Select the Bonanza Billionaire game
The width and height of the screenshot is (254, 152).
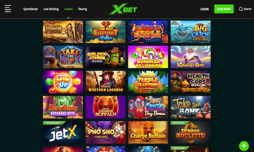click(x=148, y=57)
